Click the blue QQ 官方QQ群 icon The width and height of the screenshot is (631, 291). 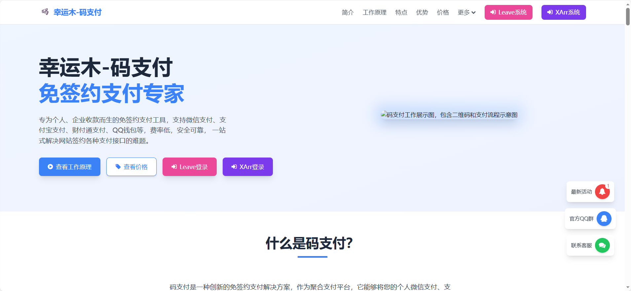click(x=604, y=218)
